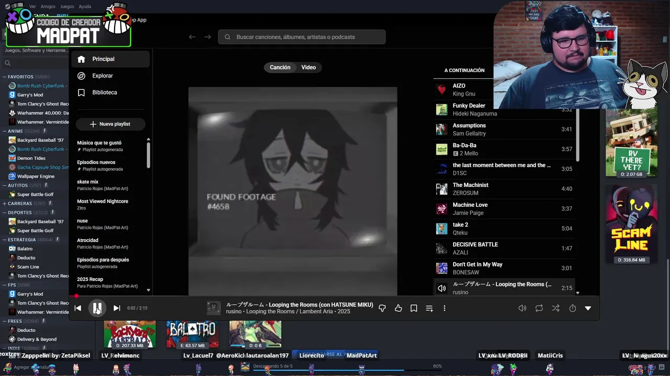Open the Ver menu in Steam
This screenshot has height=376, width=670.
coord(32,7)
